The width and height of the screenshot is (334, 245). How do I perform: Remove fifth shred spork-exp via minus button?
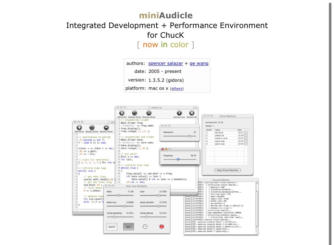246,144
